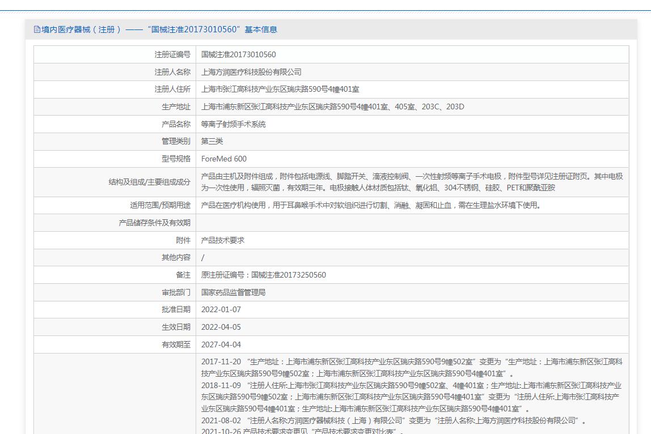651x434 pixels.
Task: Click approval department 国家药品监督管理局
Action: pos(233,292)
